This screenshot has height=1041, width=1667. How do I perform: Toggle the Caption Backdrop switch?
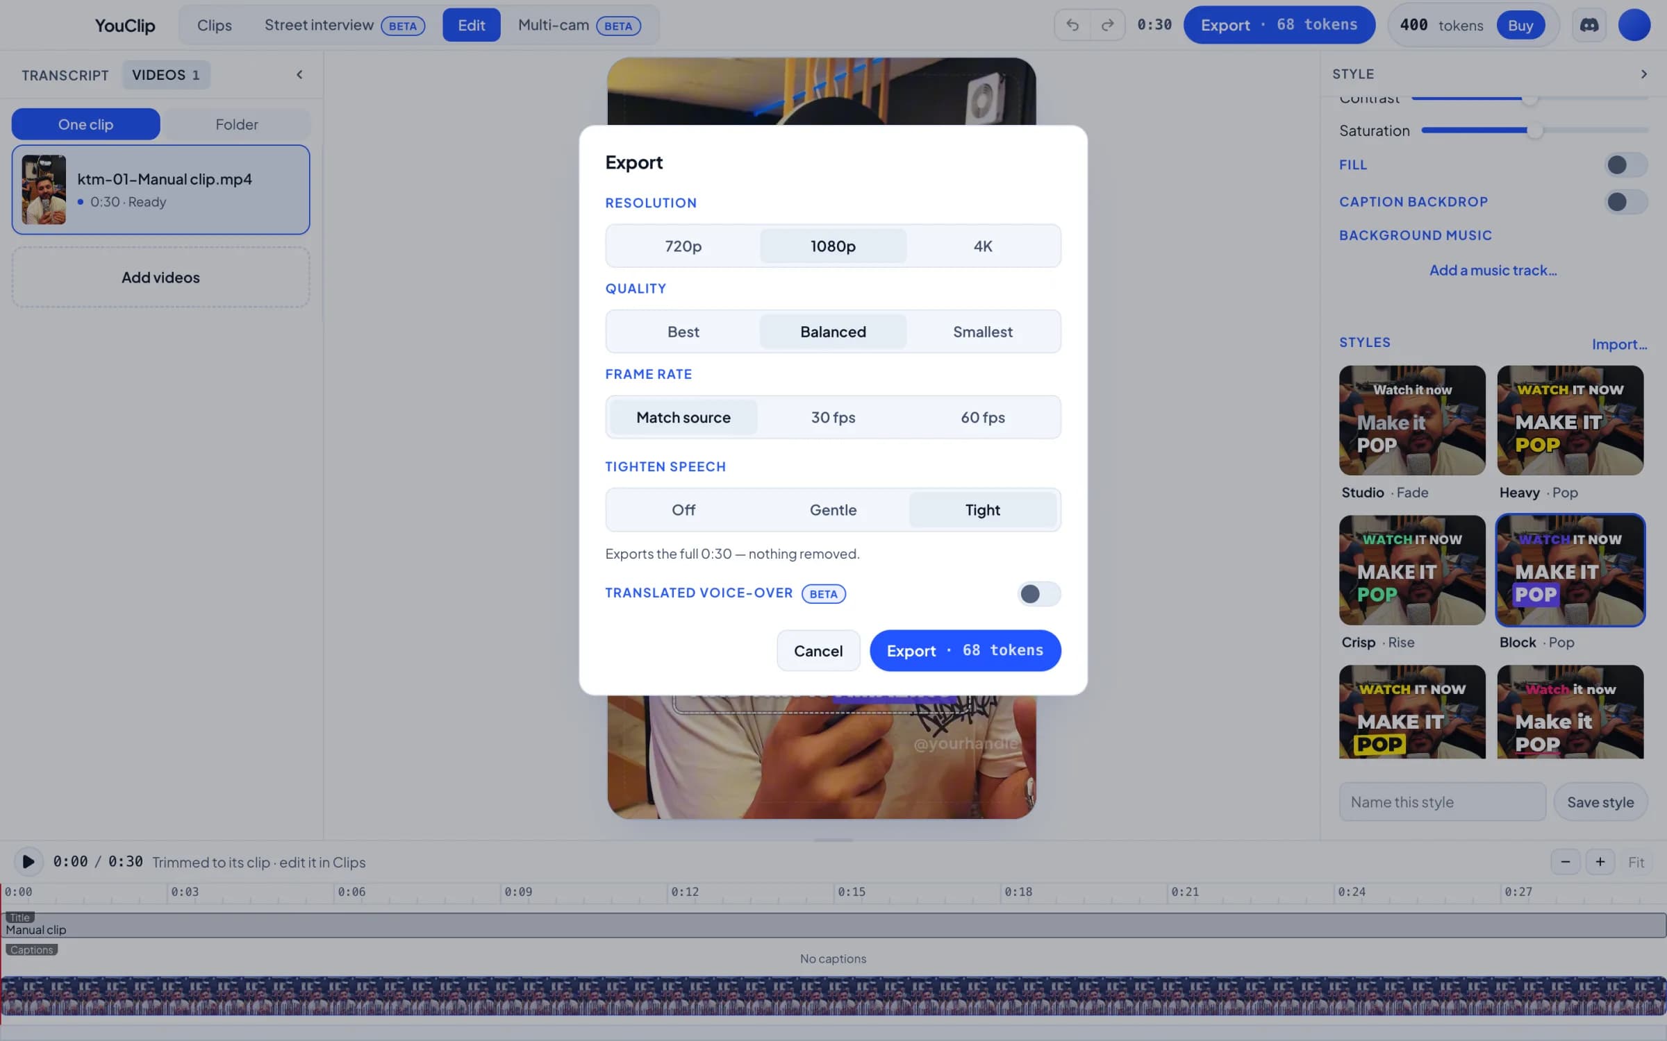click(x=1625, y=202)
